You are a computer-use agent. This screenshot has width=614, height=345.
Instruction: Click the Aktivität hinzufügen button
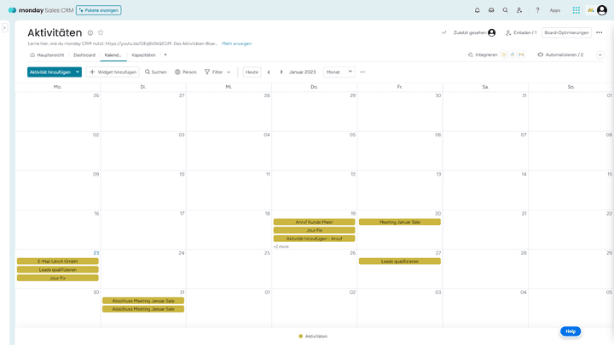[x=50, y=72]
